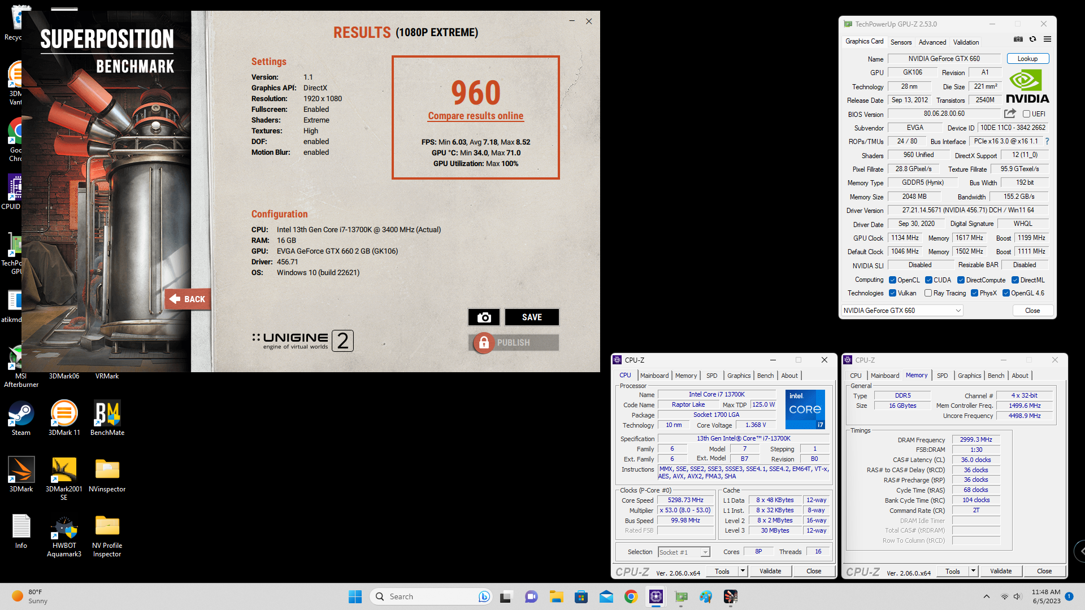Open File Explorer from the taskbar
Viewport: 1085px width, 610px height.
tap(556, 596)
